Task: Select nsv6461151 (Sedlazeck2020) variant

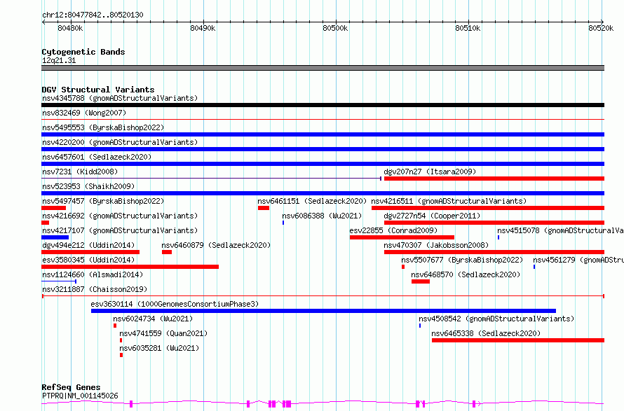Action: 313,201
